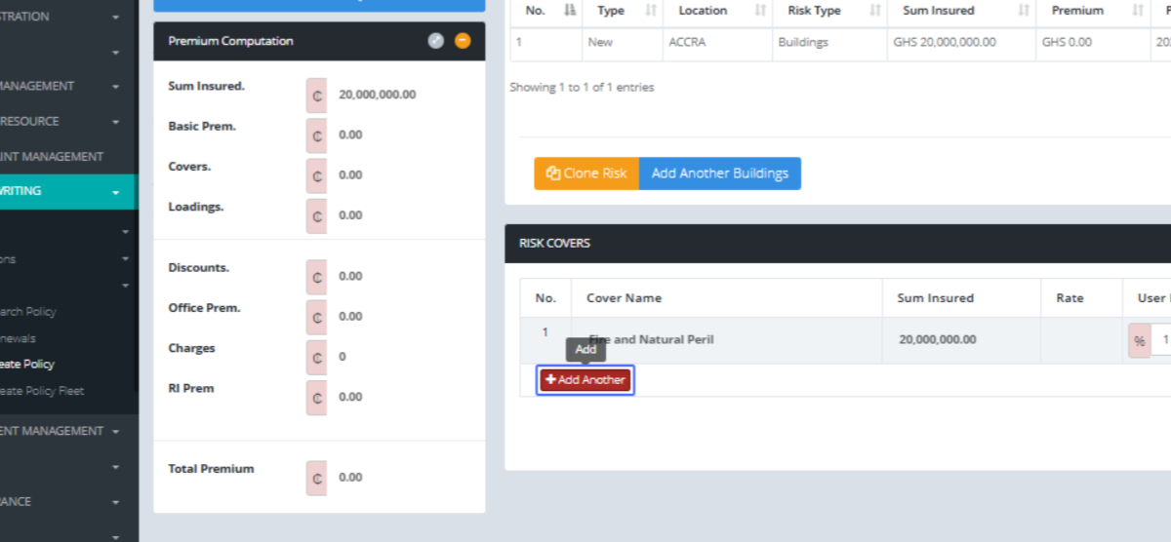Expand the Resource sidebar menu arrow
The height and width of the screenshot is (542, 1171).
[115, 122]
